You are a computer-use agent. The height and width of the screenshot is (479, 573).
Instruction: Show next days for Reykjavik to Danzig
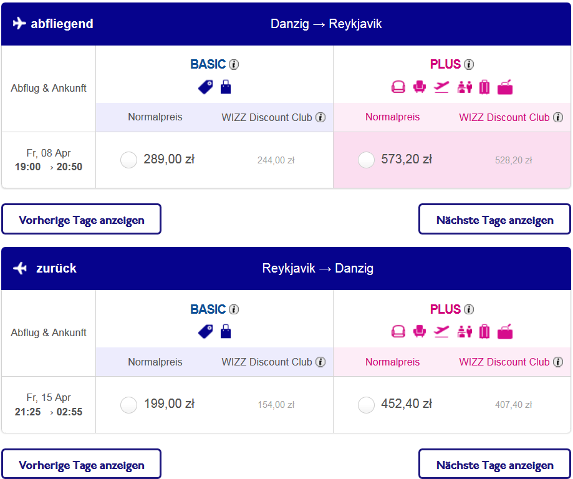(494, 463)
